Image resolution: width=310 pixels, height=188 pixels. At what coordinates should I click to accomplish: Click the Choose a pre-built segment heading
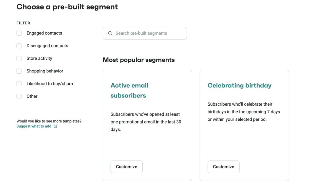click(67, 6)
